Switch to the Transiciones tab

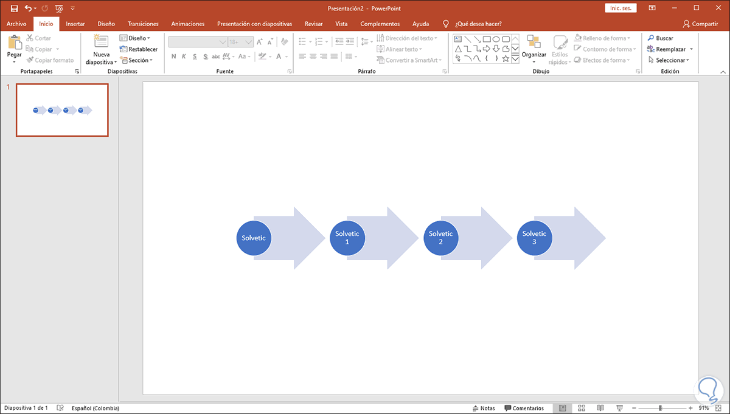pos(143,24)
